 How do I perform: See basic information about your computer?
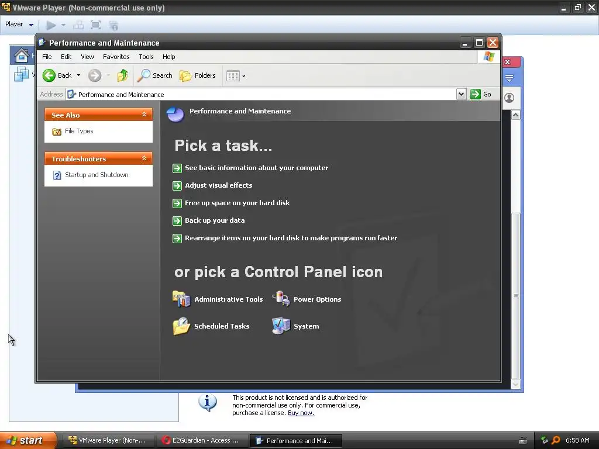point(256,168)
